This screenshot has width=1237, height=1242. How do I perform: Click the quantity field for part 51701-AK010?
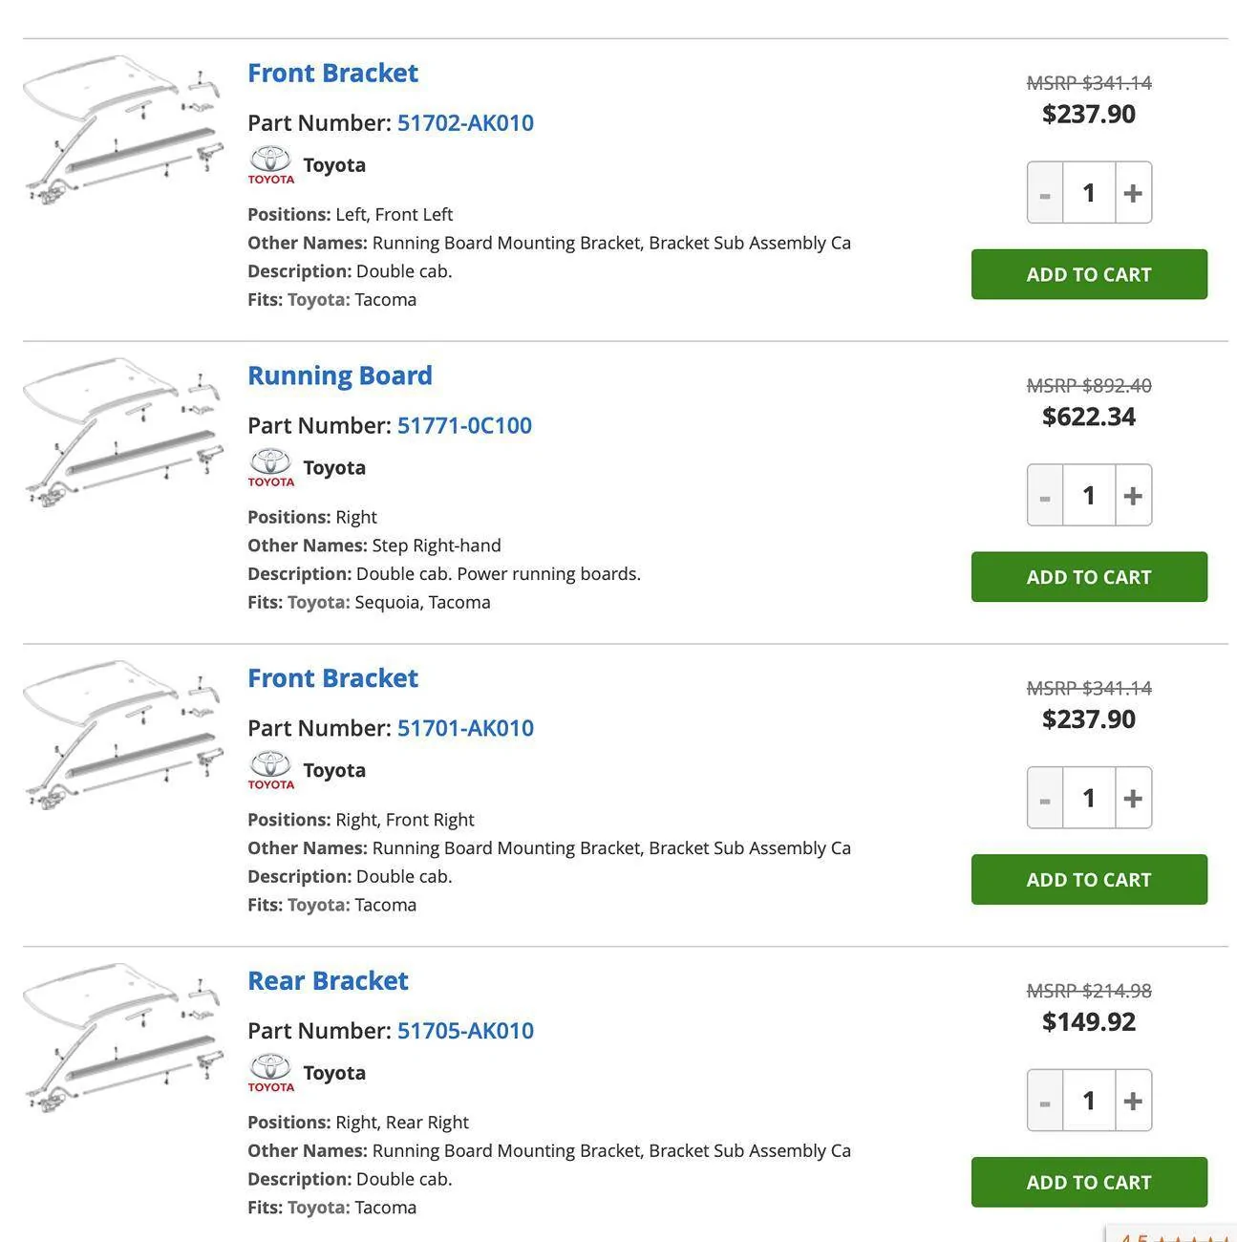[1089, 799]
